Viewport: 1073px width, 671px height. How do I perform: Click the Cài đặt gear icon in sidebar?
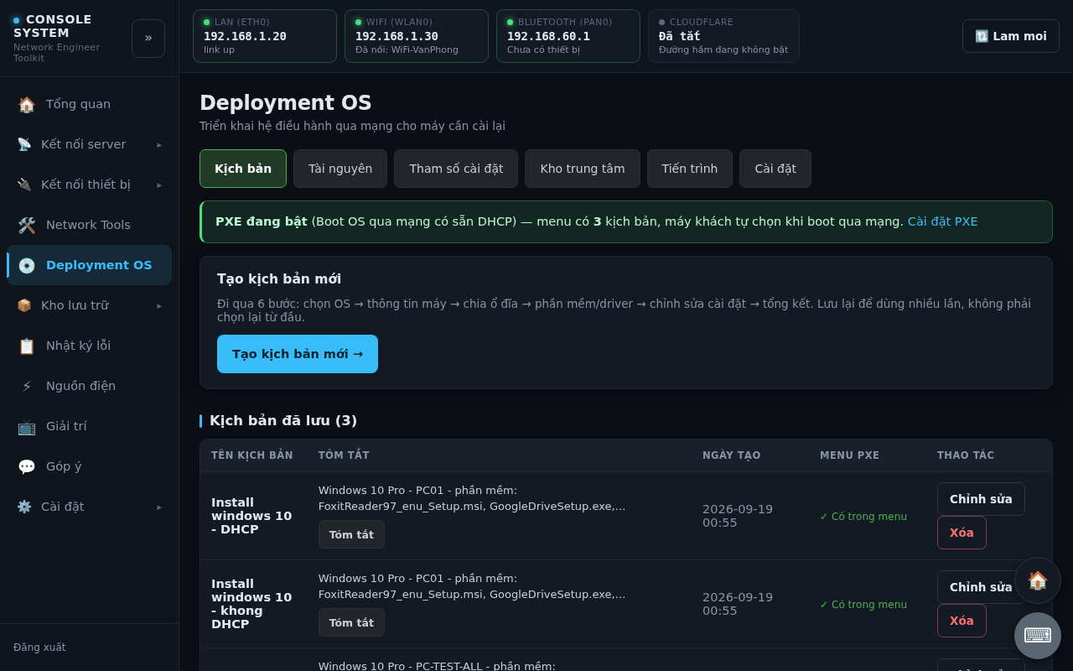coord(24,507)
